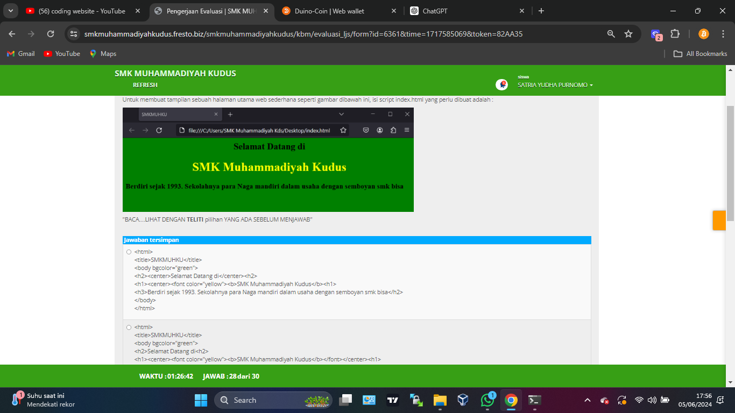The width and height of the screenshot is (735, 413).
Task: Open Task View on taskbar
Action: (345, 400)
